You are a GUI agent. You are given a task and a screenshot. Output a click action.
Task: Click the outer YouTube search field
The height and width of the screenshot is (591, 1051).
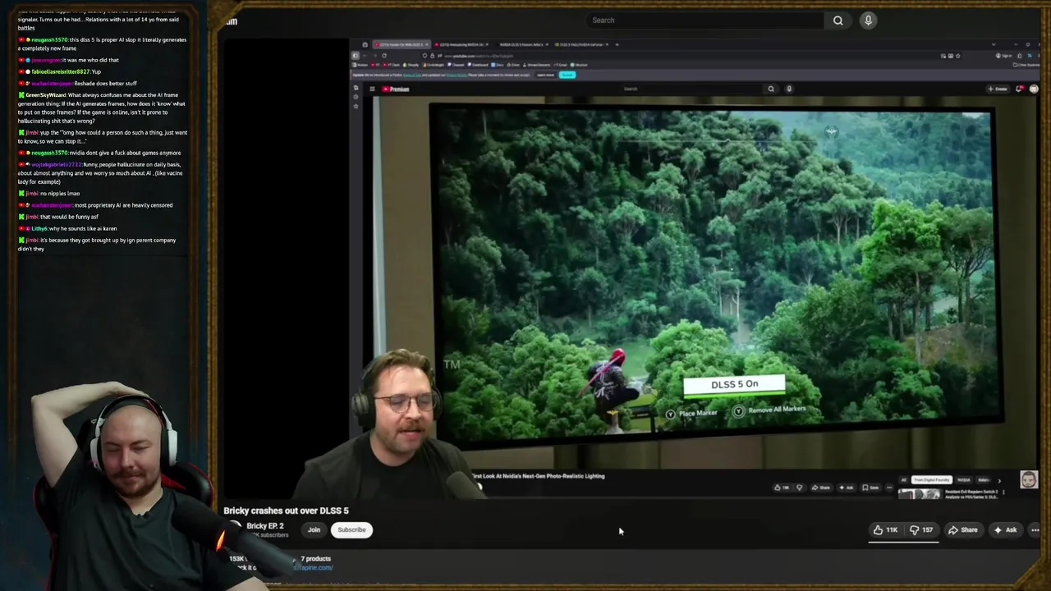704,21
